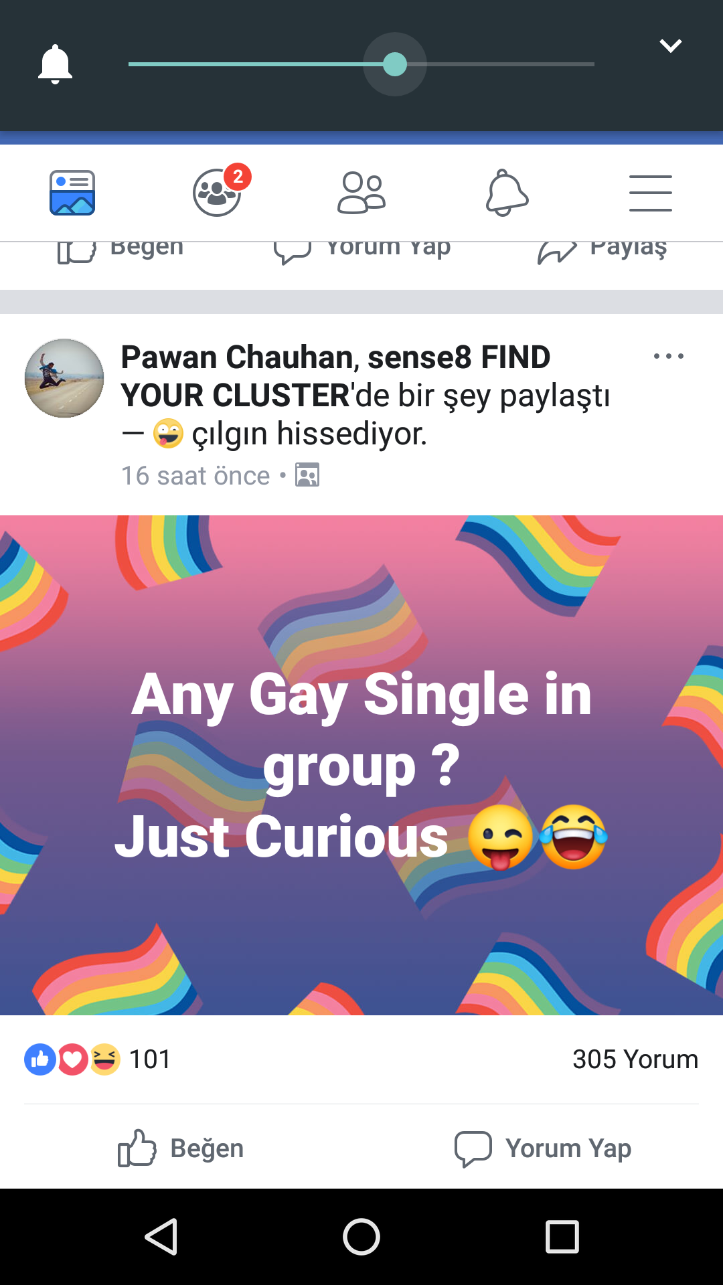Tap the group audience icon beside timestamp

pos(307,475)
